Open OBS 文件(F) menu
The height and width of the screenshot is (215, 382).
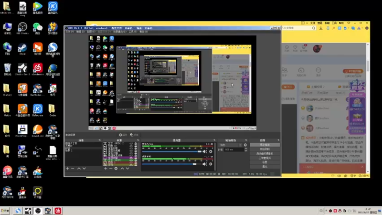point(69,32)
